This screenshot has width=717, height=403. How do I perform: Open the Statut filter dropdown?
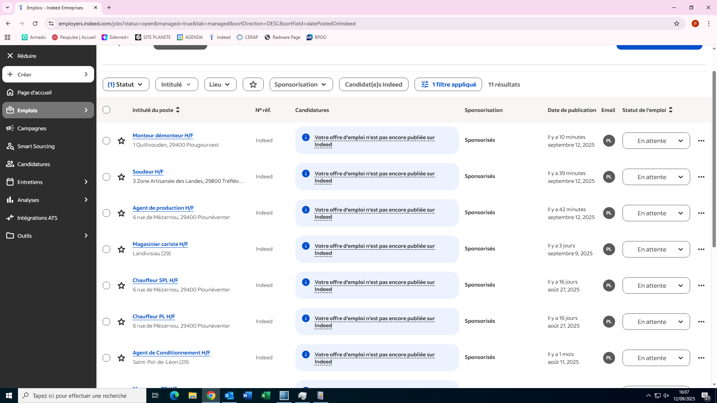[126, 84]
